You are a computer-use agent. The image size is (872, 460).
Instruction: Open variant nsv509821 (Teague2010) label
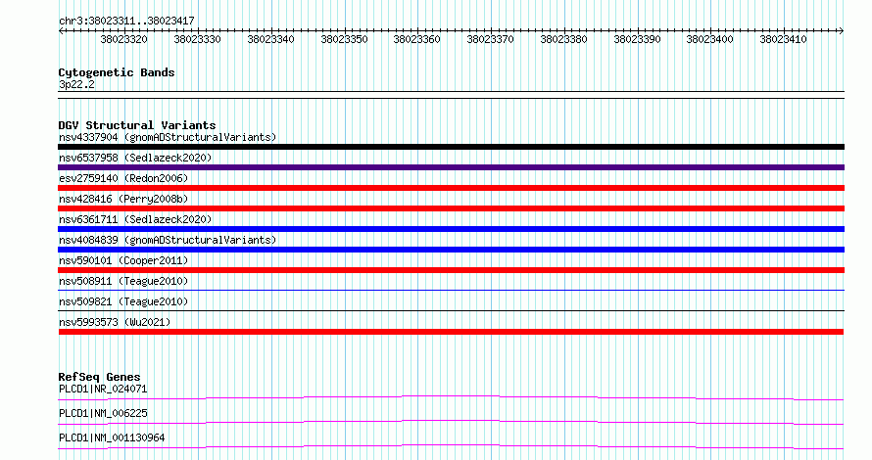[x=123, y=301]
